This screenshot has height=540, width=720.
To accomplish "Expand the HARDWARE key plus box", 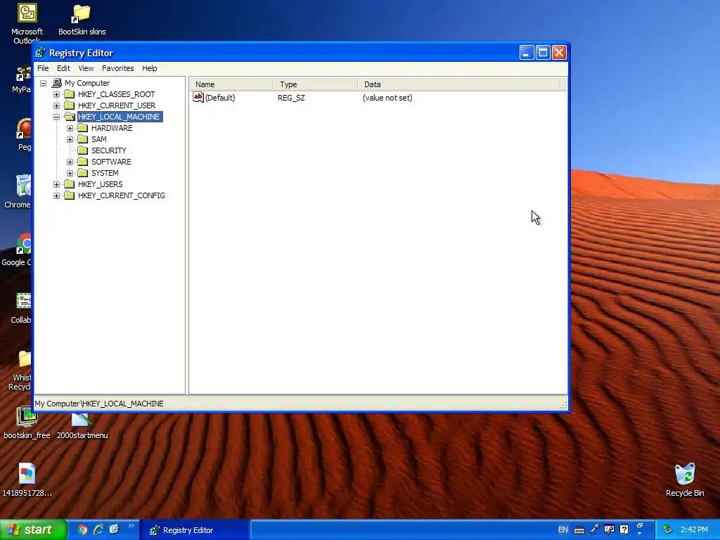I will pos(70,128).
